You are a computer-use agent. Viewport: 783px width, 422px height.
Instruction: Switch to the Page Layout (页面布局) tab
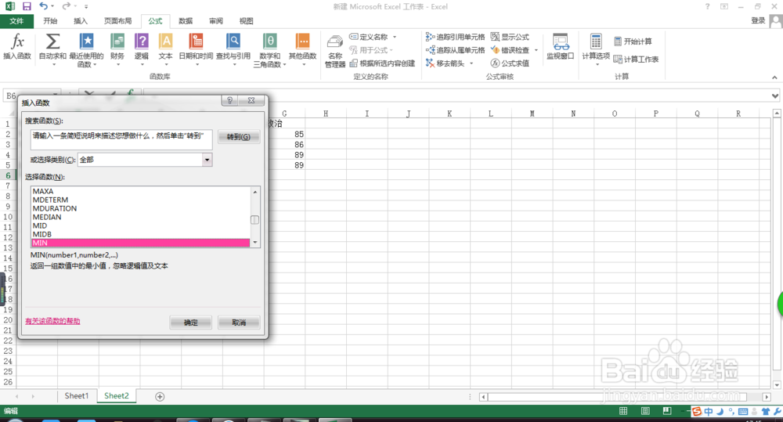click(x=118, y=21)
